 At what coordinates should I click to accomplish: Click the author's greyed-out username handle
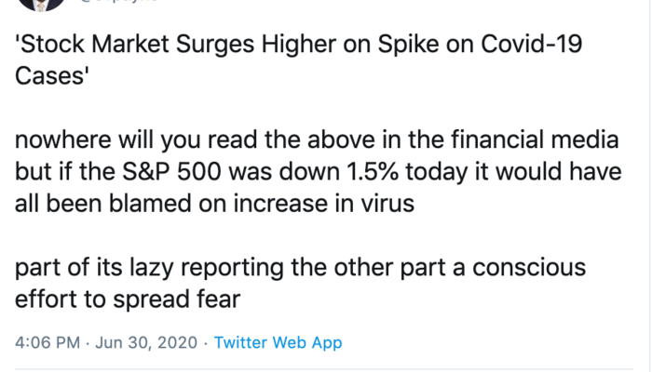point(121,4)
